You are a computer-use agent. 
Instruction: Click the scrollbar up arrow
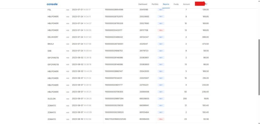[x=259, y=1]
